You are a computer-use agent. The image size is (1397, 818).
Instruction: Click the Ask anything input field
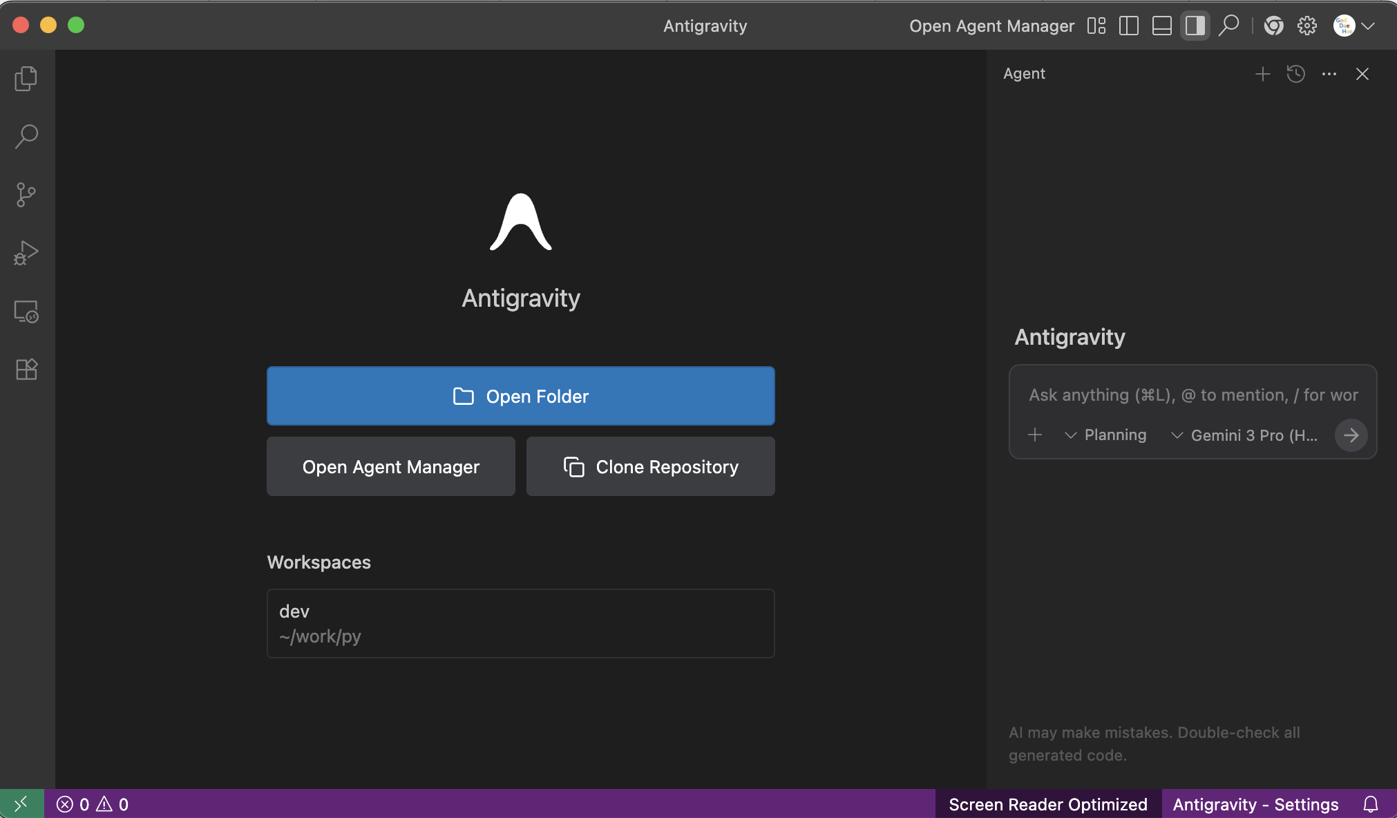pyautogui.click(x=1192, y=395)
